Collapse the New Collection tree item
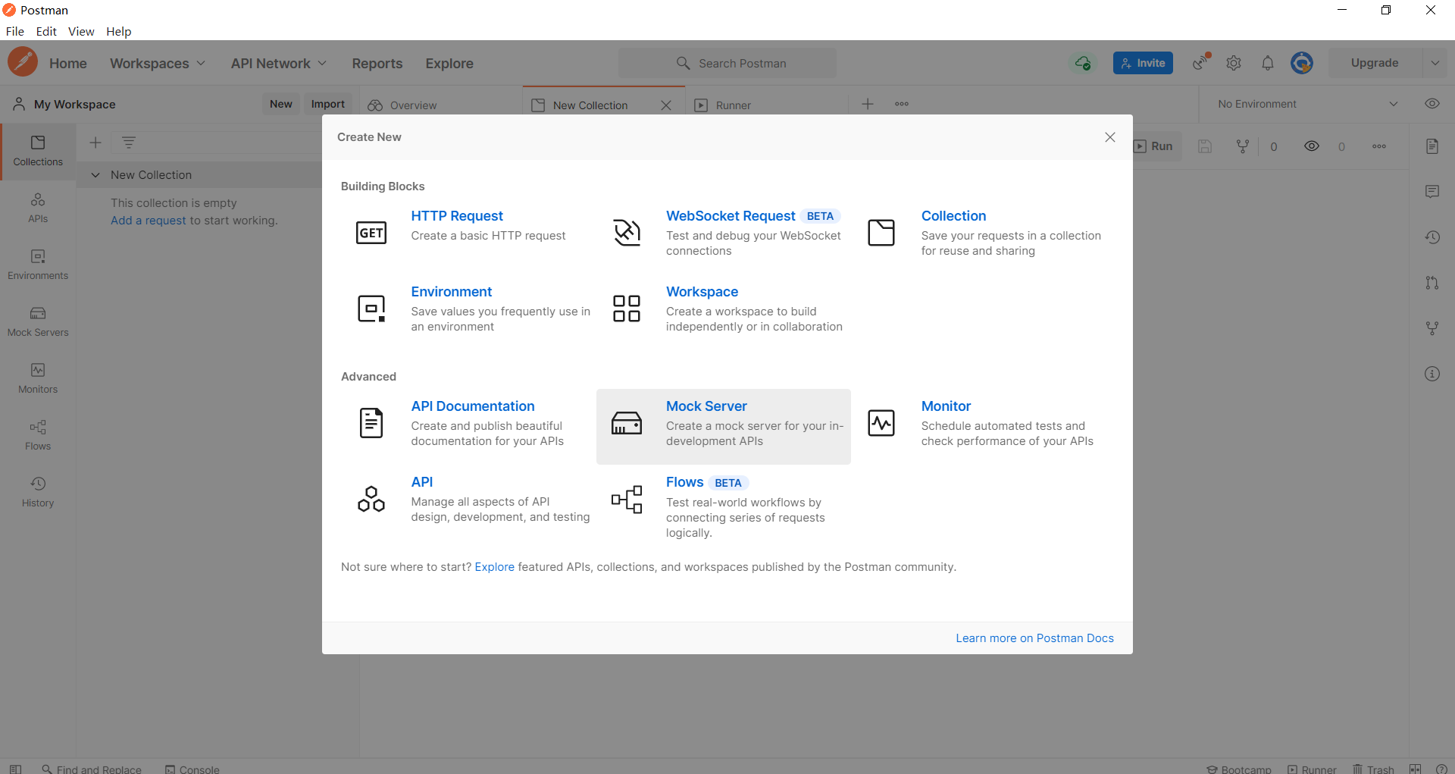 click(x=95, y=175)
